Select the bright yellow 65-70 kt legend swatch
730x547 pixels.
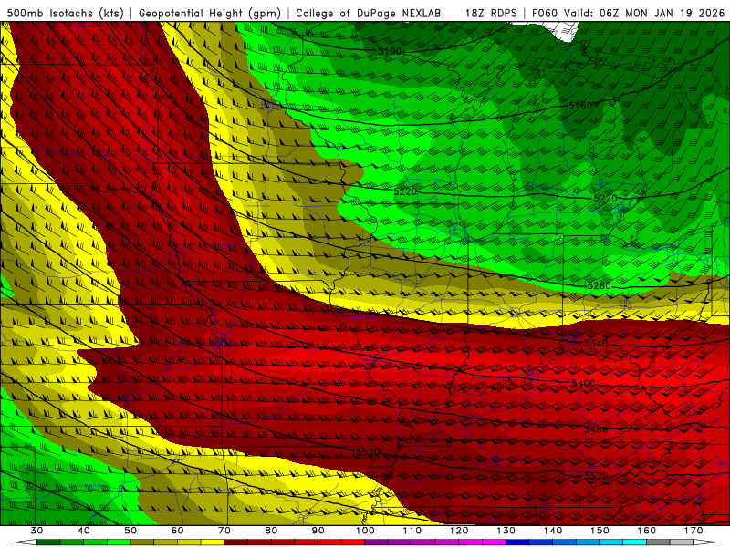click(213, 542)
